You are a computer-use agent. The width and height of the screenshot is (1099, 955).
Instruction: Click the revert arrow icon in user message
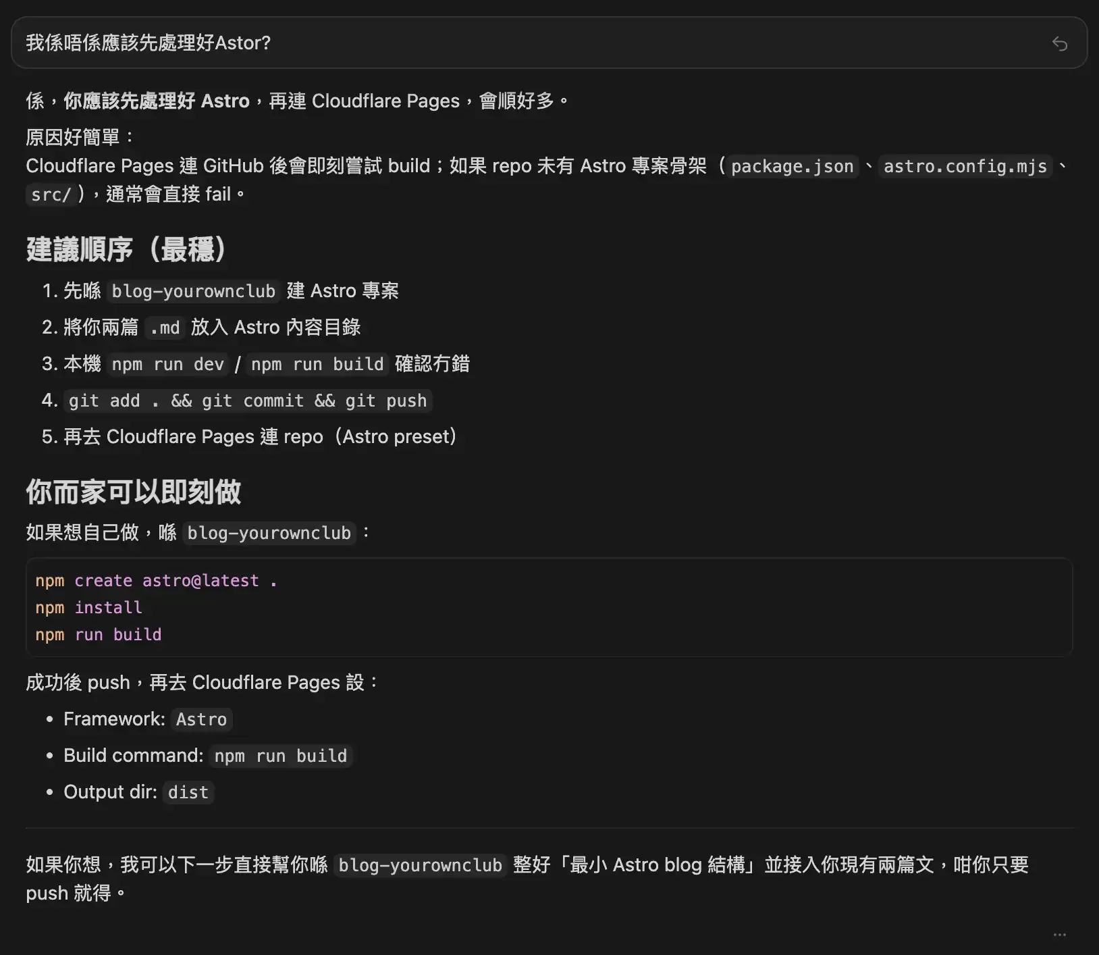click(1059, 43)
